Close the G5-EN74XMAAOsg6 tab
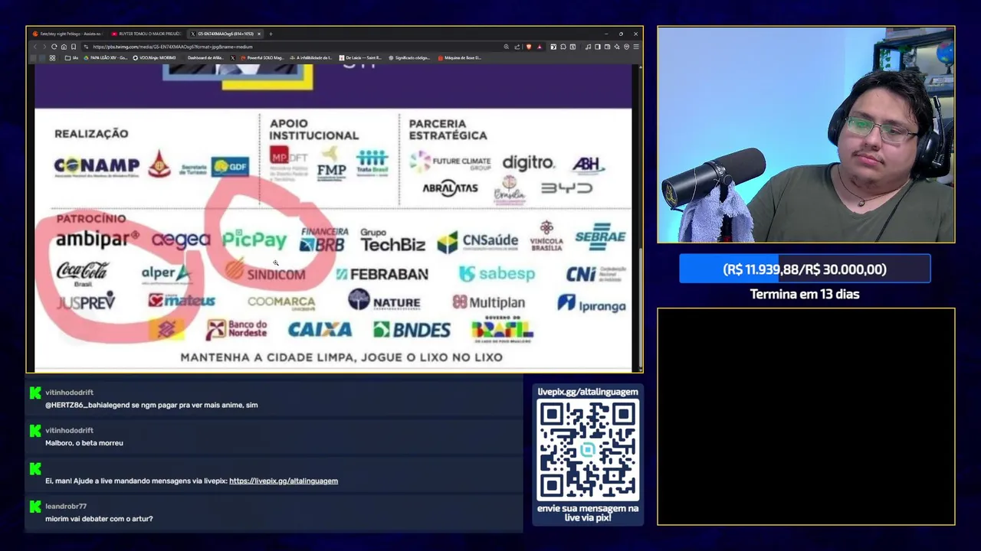The image size is (981, 551). click(x=259, y=34)
